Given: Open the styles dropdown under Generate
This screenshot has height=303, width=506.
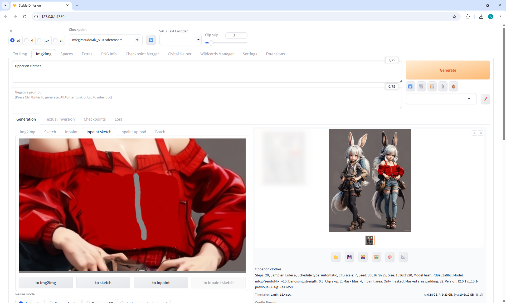Looking at the screenshot, I should point(441,99).
